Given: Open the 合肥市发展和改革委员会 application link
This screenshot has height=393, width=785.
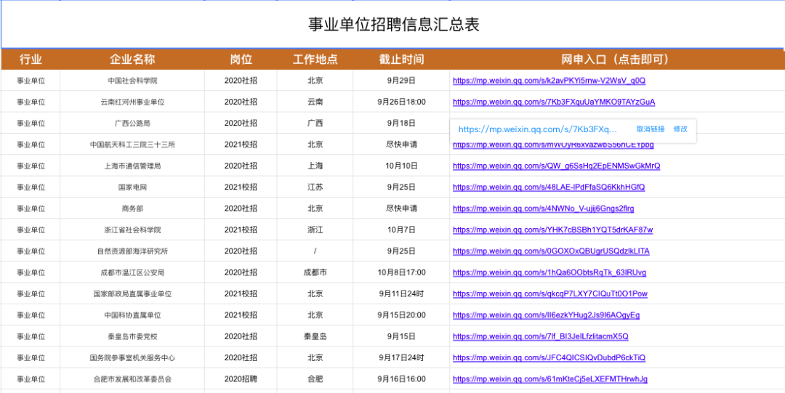Looking at the screenshot, I should pos(550,379).
